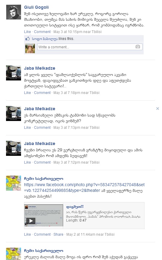Image resolution: width=162 pixels, height=260 pixels.
Task: Click Jaba Melkadze's avatar on the 7:18pm post
Action: 14,73
